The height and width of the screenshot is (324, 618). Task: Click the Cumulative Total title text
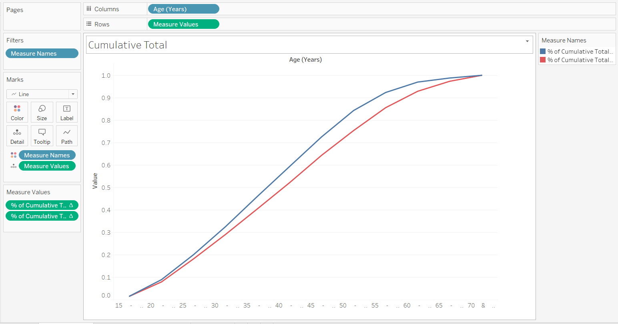coord(128,45)
